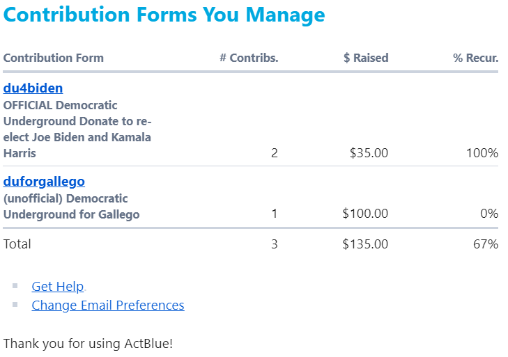Select the $135.00 total raised amount

click(365, 244)
